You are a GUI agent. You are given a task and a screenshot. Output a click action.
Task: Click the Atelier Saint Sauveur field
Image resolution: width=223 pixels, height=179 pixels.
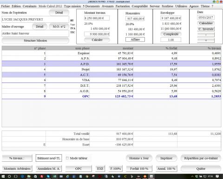click(35, 33)
